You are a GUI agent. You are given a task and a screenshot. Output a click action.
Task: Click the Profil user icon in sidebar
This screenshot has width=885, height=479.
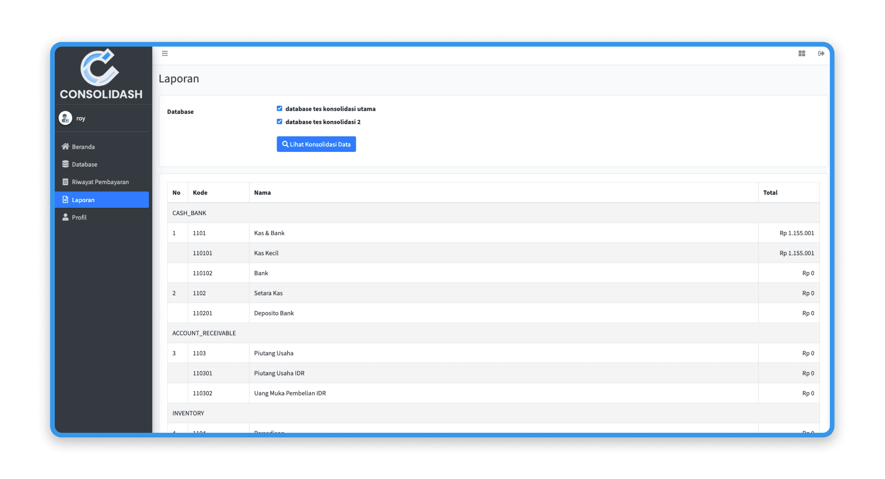[x=65, y=217]
